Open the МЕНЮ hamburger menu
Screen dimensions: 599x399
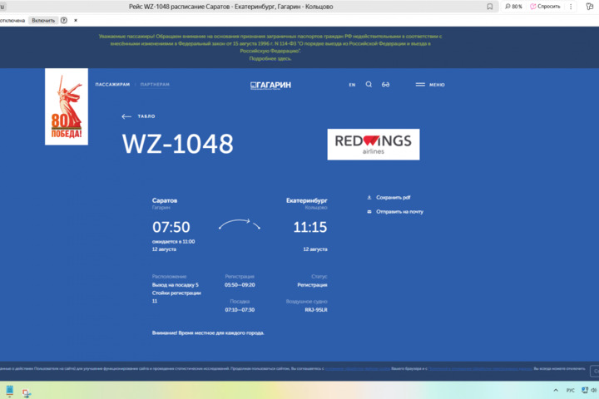click(x=430, y=85)
